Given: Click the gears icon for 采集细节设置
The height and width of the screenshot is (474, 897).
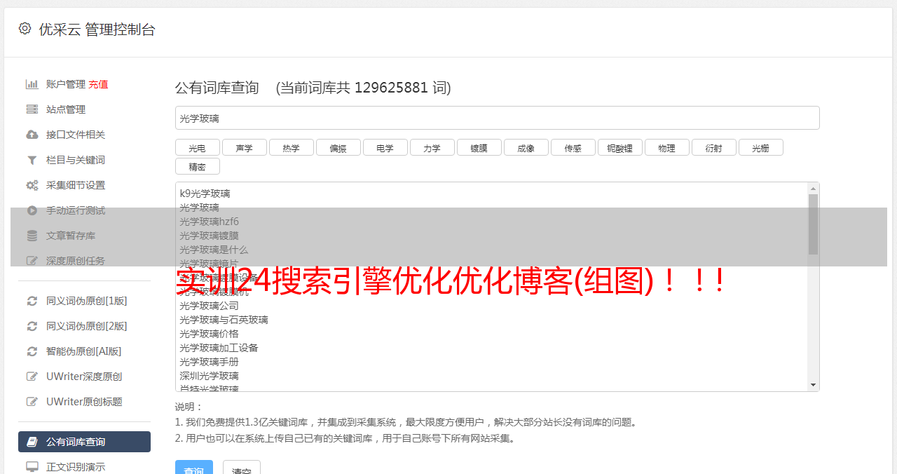Looking at the screenshot, I should click(32, 185).
